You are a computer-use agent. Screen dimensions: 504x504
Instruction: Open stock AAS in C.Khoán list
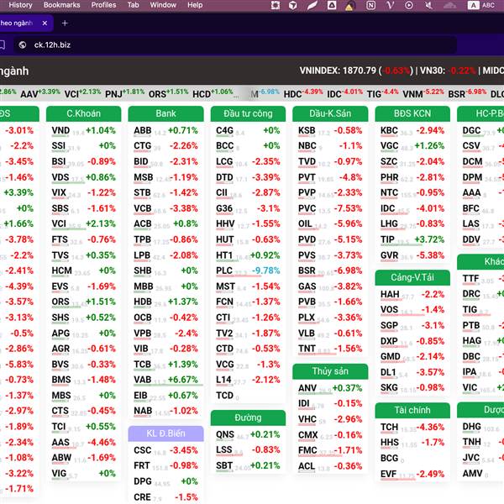pos(60,443)
